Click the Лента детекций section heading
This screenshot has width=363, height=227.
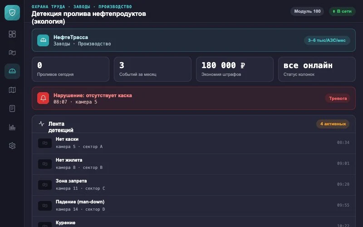click(x=61, y=127)
